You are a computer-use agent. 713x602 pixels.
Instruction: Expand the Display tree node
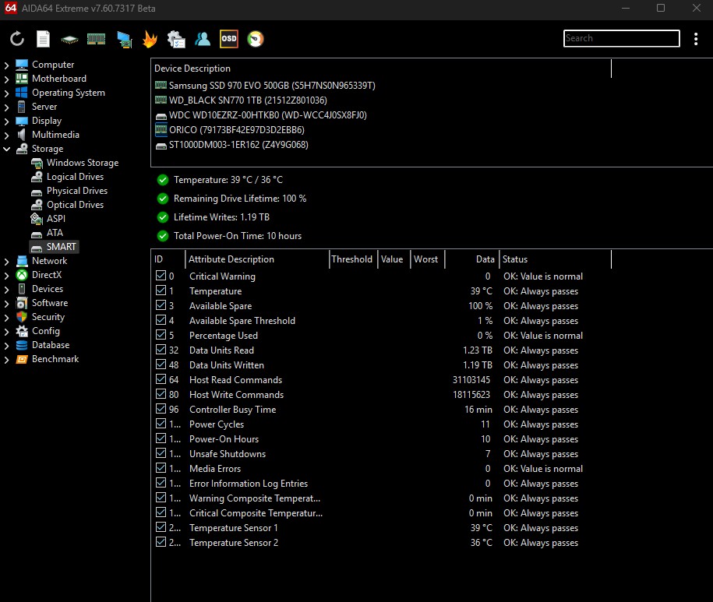pyautogui.click(x=6, y=121)
